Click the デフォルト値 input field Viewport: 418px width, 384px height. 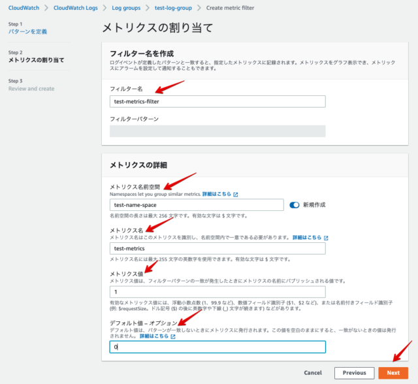tap(217, 347)
